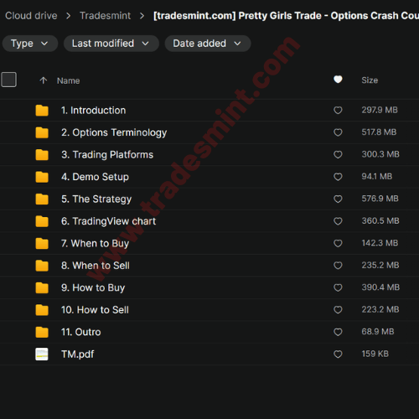This screenshot has height=419, width=419.
Task: Select the TM.pdf file name
Action: 78,354
